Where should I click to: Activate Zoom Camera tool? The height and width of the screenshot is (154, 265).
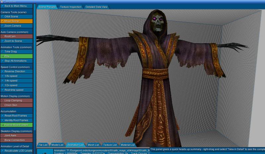click(16, 26)
